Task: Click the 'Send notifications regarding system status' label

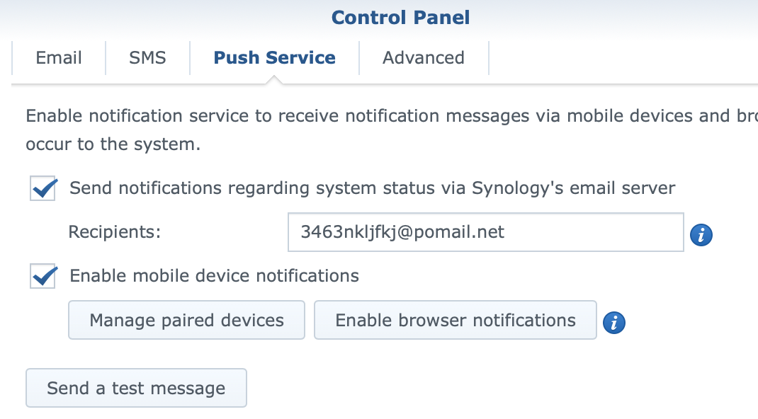Action: point(372,188)
